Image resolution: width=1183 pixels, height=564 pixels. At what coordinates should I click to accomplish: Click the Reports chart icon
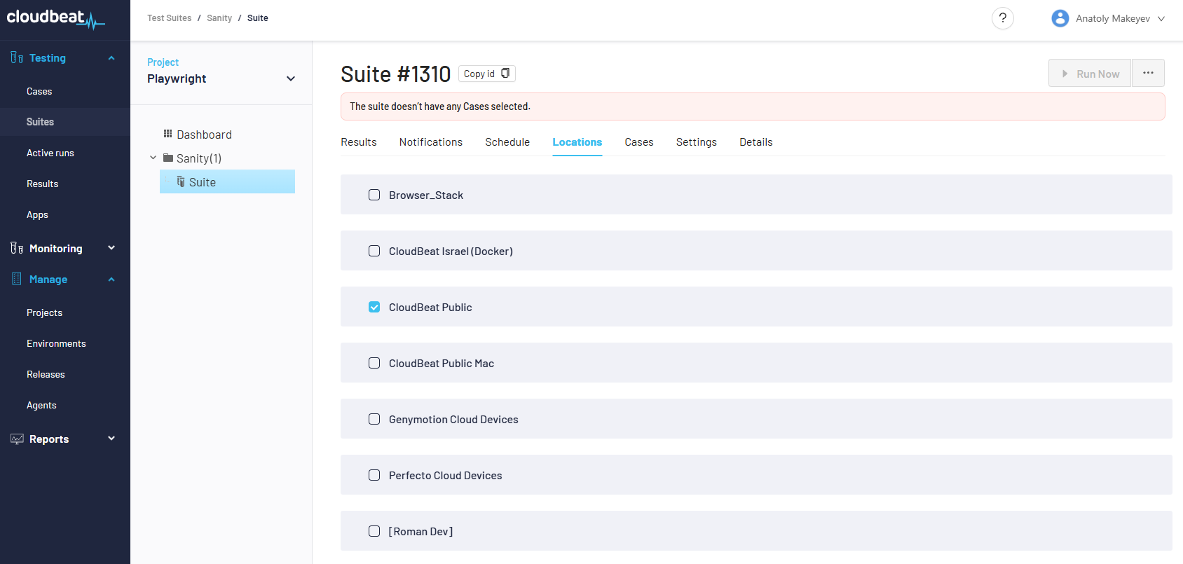click(17, 439)
